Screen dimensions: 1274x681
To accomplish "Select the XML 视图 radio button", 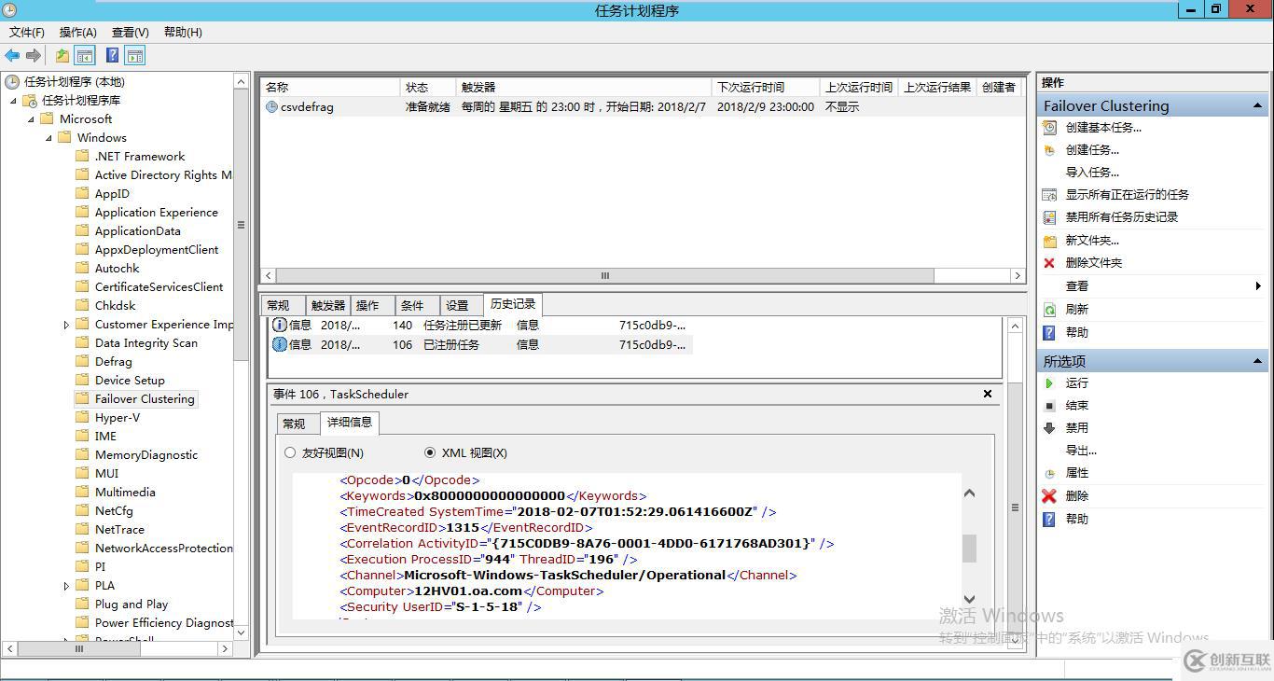I will (x=430, y=452).
